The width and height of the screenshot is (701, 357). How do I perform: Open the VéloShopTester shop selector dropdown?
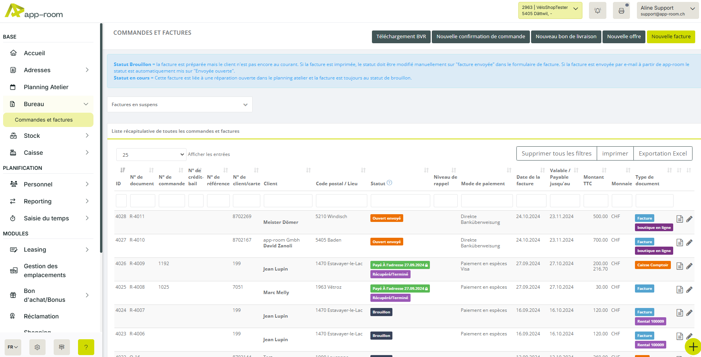tap(550, 10)
